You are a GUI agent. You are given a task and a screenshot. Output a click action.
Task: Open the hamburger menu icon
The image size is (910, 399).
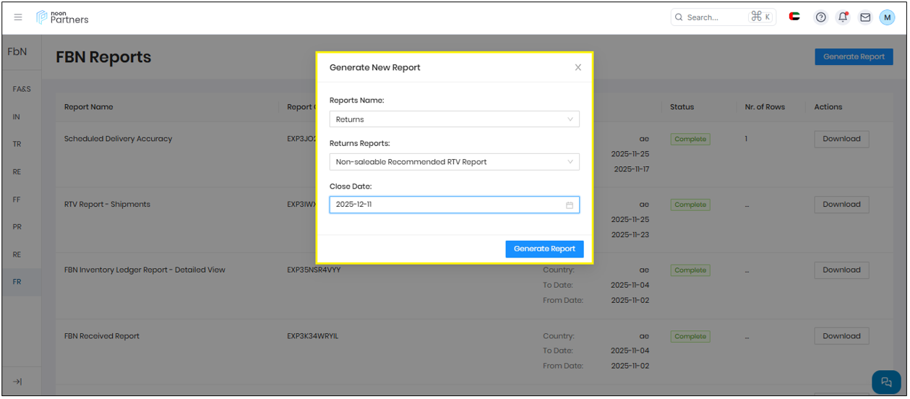coord(18,17)
